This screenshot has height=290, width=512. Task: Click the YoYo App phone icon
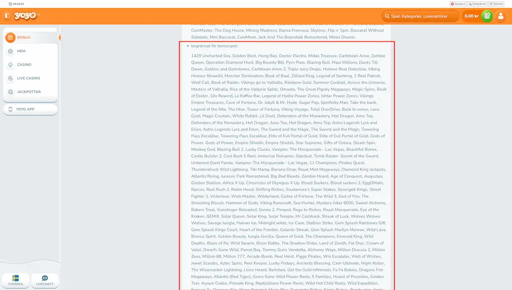[x=10, y=109]
